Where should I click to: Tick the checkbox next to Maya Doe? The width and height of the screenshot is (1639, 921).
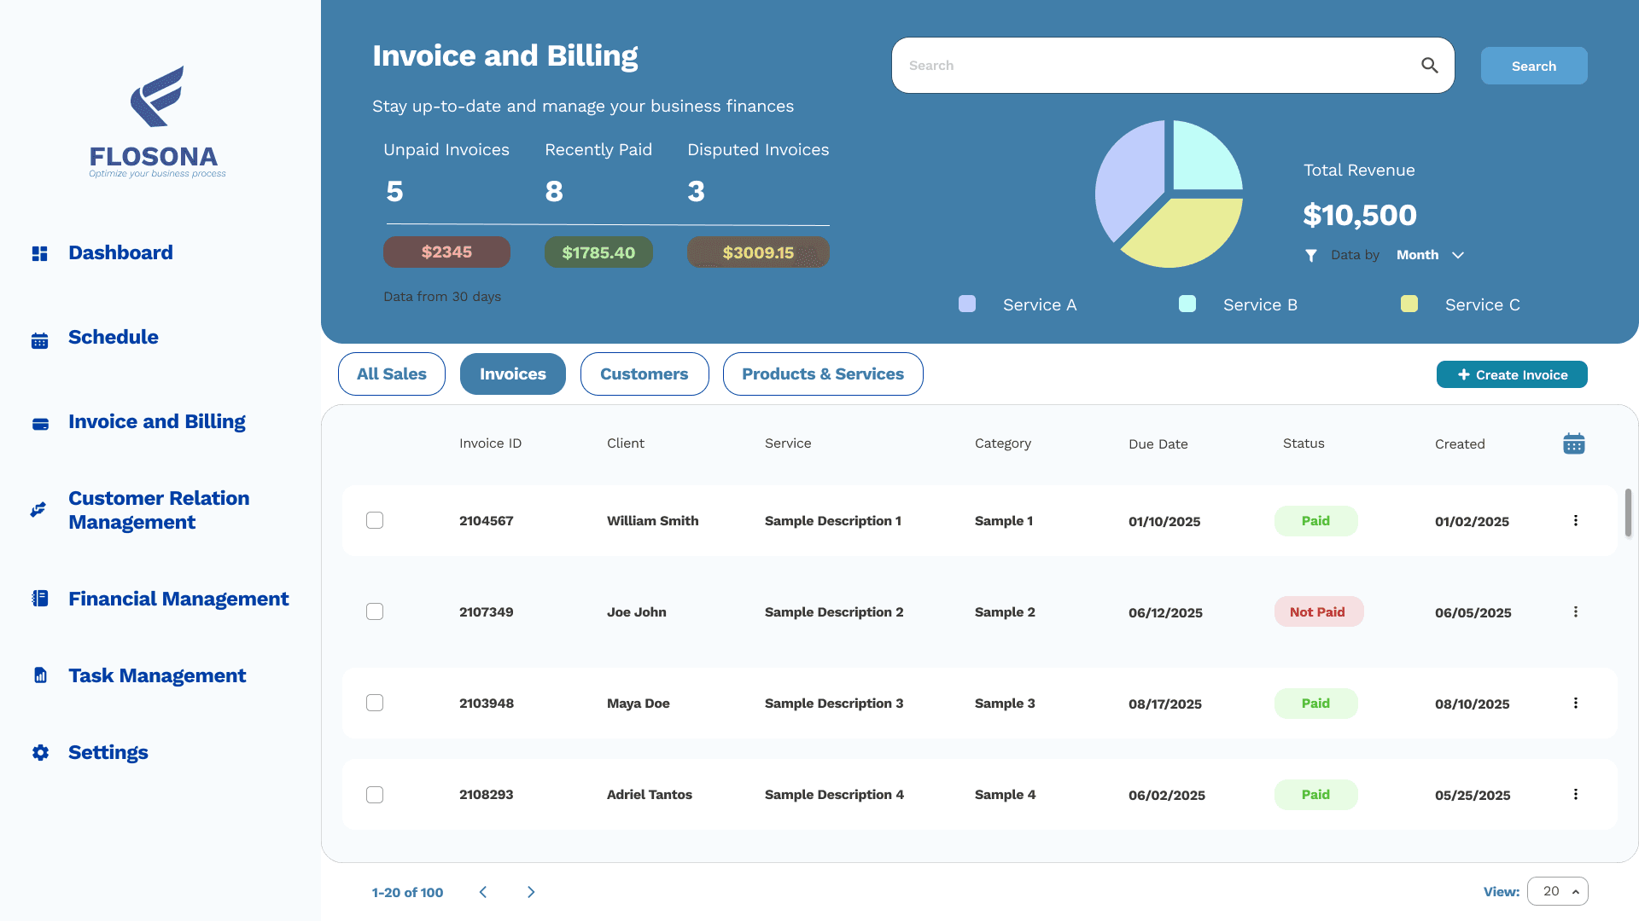tap(375, 703)
